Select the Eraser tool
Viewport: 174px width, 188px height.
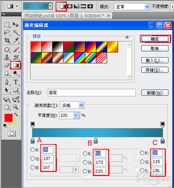pos(7,65)
